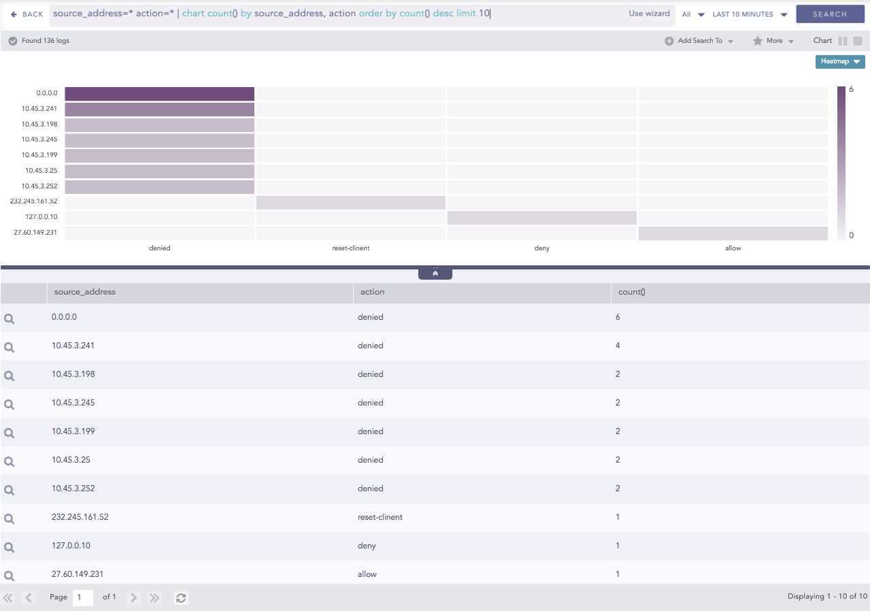The image size is (870, 611).
Task: Click the SEARCH button
Action: coord(829,14)
